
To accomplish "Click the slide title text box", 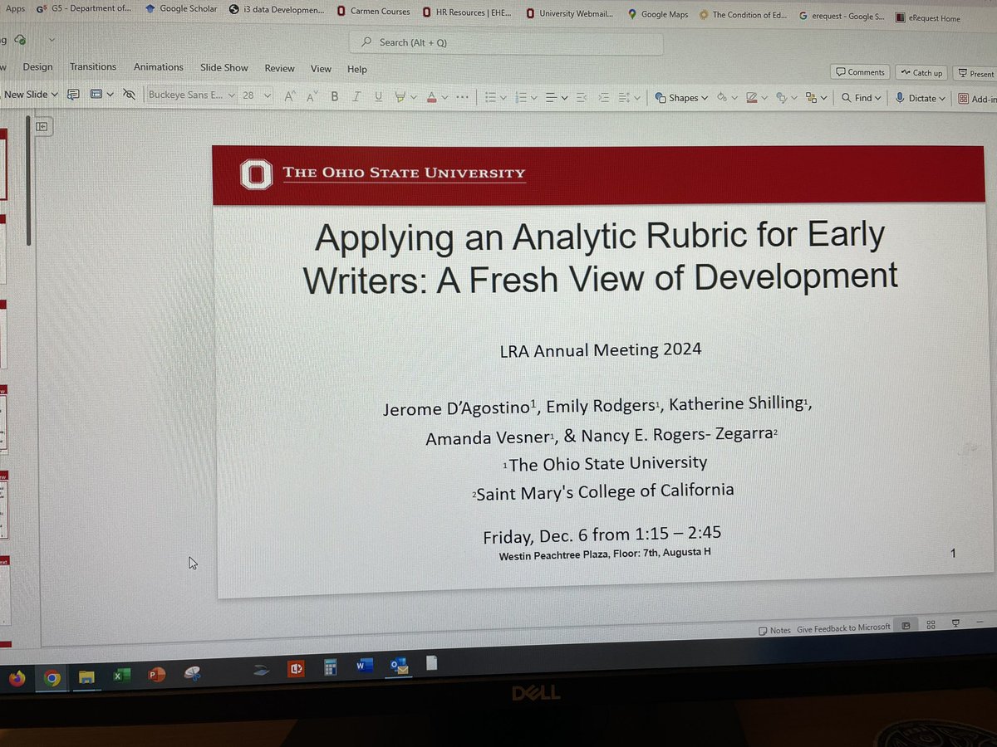I will click(x=599, y=256).
